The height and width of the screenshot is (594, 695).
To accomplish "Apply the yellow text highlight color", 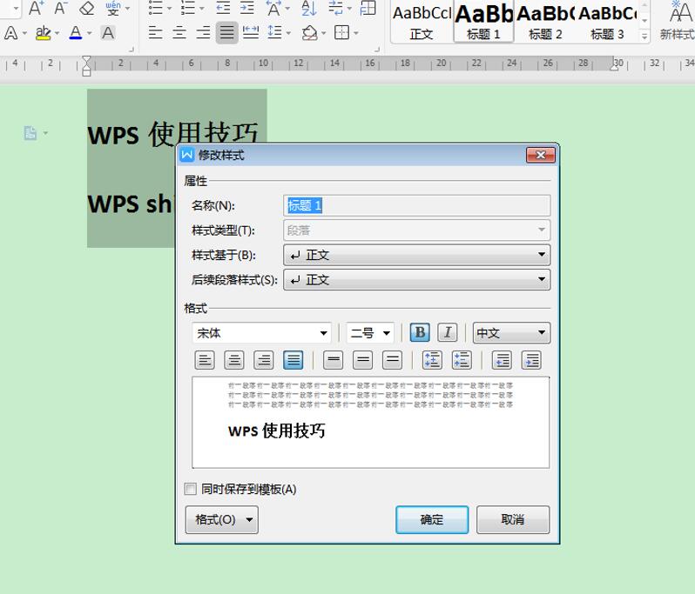I will coord(43,33).
